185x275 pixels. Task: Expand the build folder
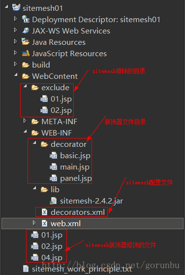coord(15,64)
